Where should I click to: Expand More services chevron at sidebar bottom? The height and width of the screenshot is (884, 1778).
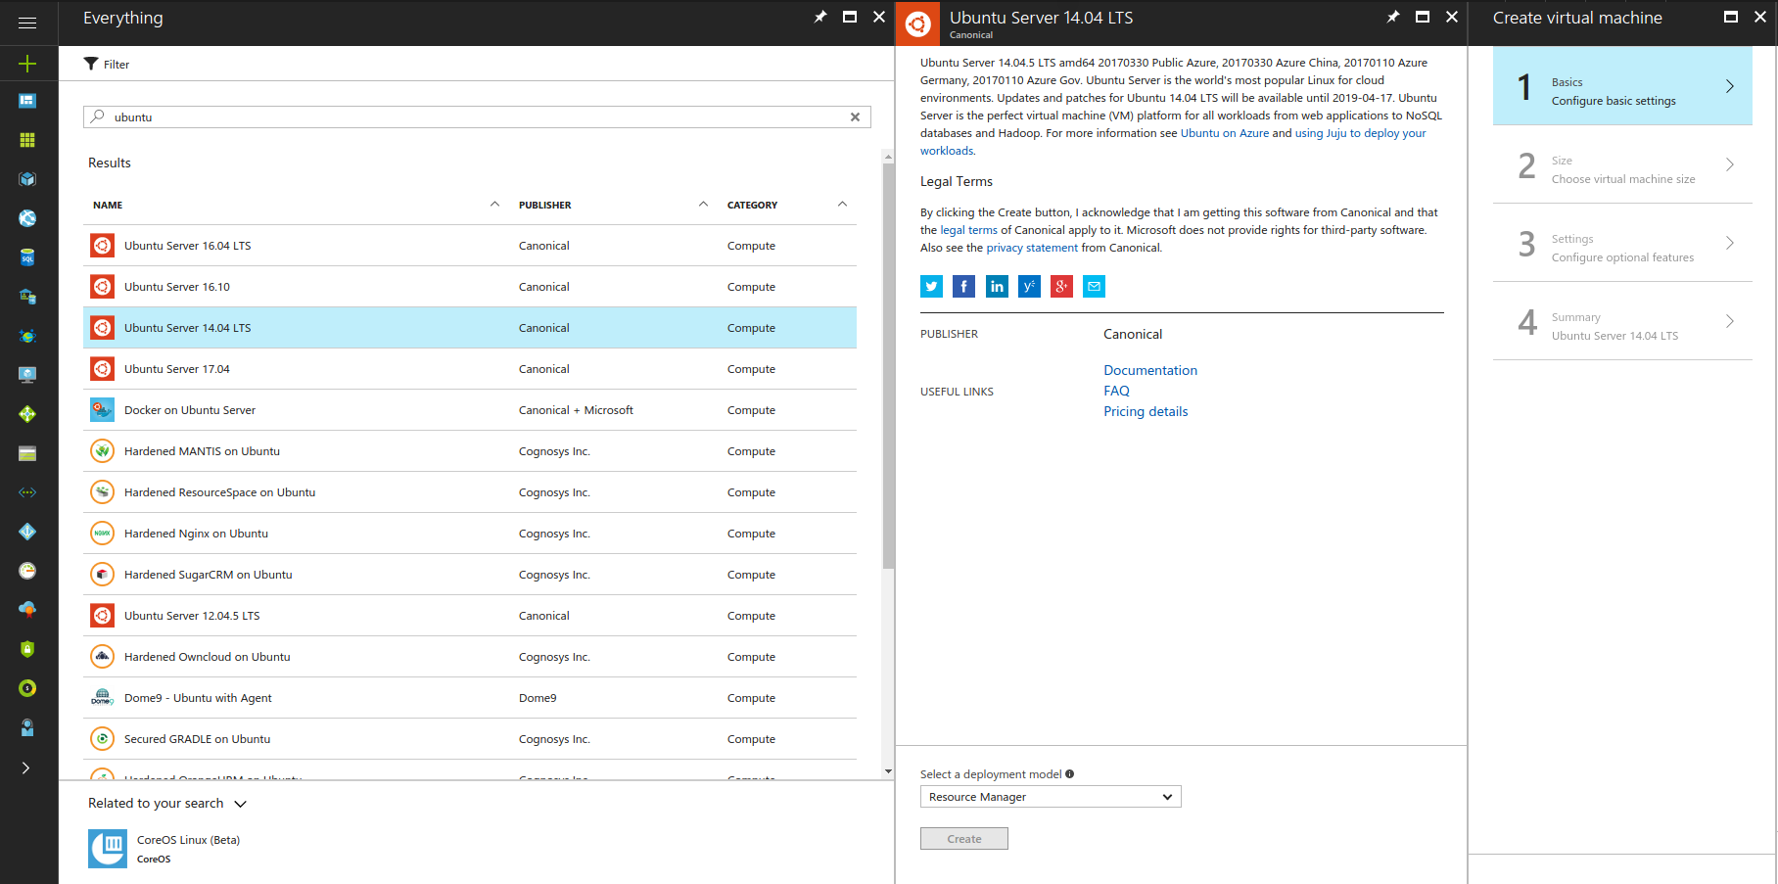[25, 768]
